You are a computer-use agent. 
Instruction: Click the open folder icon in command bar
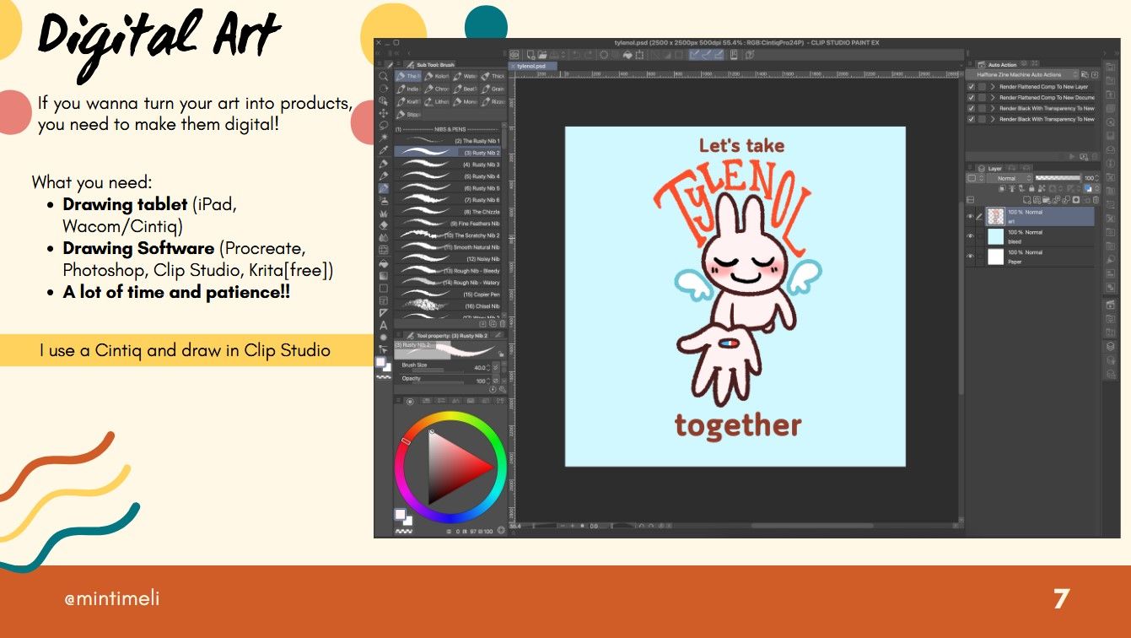point(541,55)
